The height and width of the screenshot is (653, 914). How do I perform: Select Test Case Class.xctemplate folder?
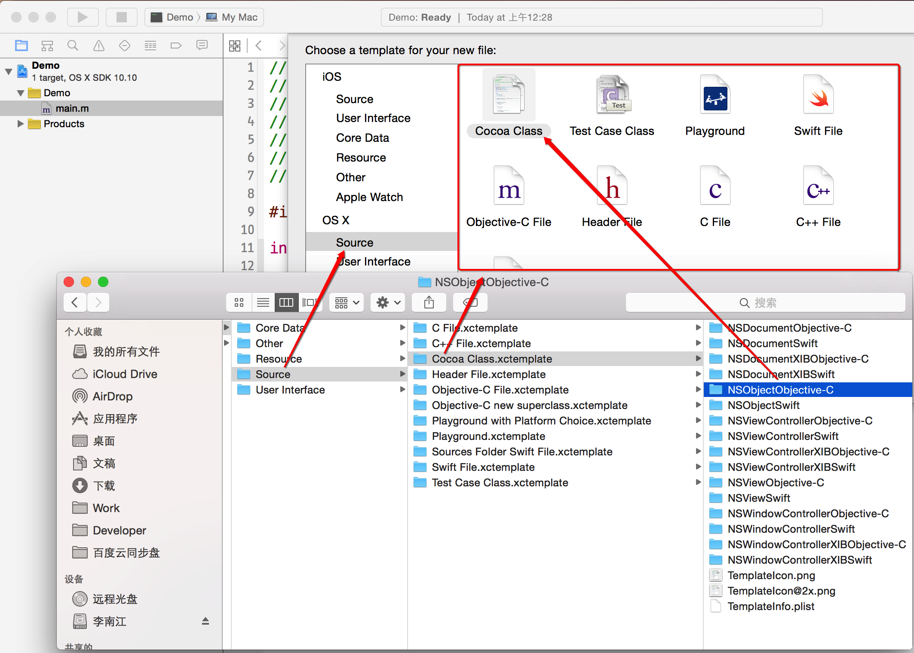click(555, 482)
